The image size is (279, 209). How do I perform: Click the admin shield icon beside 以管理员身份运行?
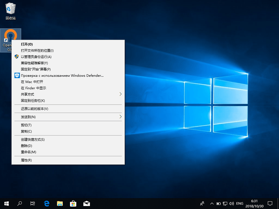click(x=17, y=57)
